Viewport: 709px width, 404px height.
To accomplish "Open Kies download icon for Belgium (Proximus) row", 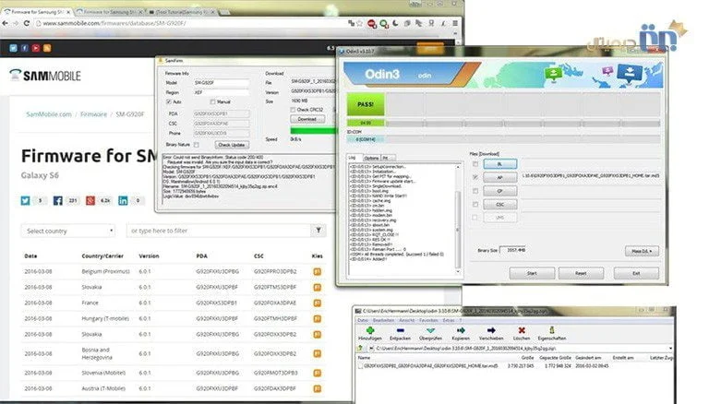I will pos(318,271).
